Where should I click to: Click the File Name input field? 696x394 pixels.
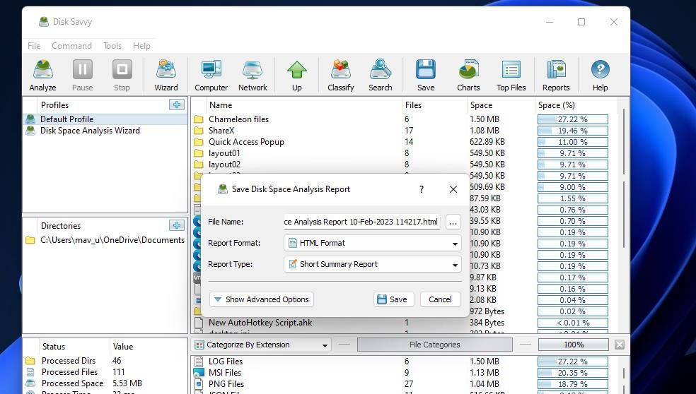[x=361, y=222]
